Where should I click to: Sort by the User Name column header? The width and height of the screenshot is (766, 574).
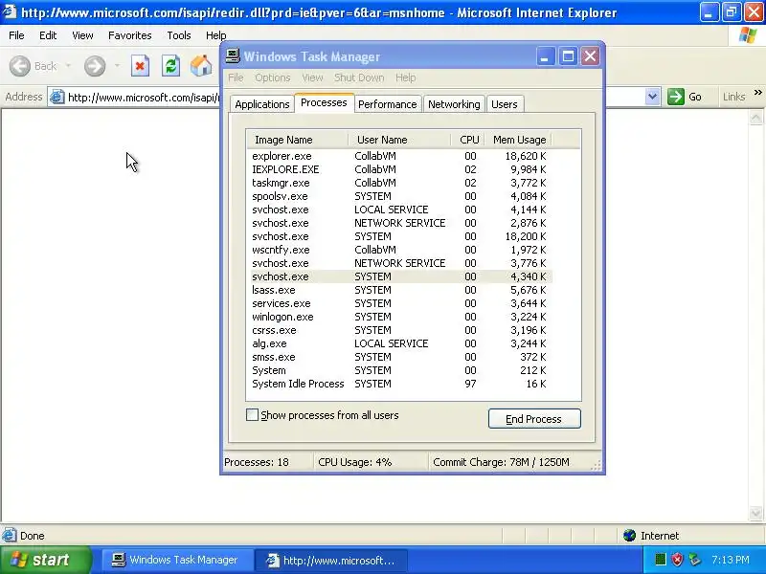click(399, 140)
